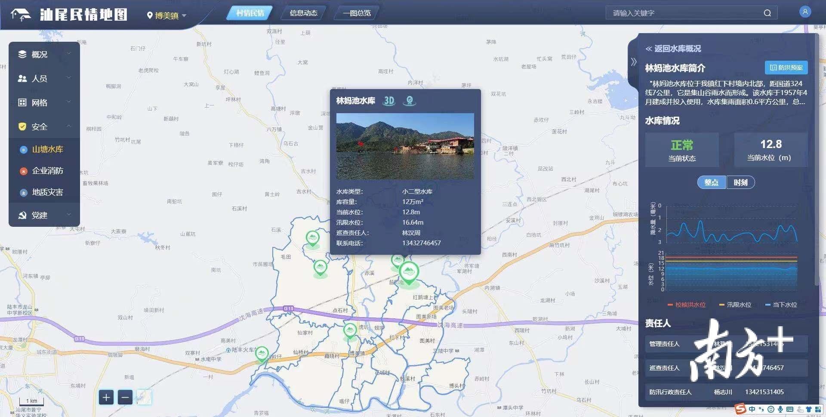This screenshot has height=417, width=826.
Task: Click the 杨志川 name in the right panel
Action: pos(723,392)
